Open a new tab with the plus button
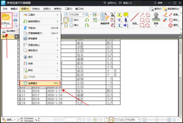 (16, 37)
